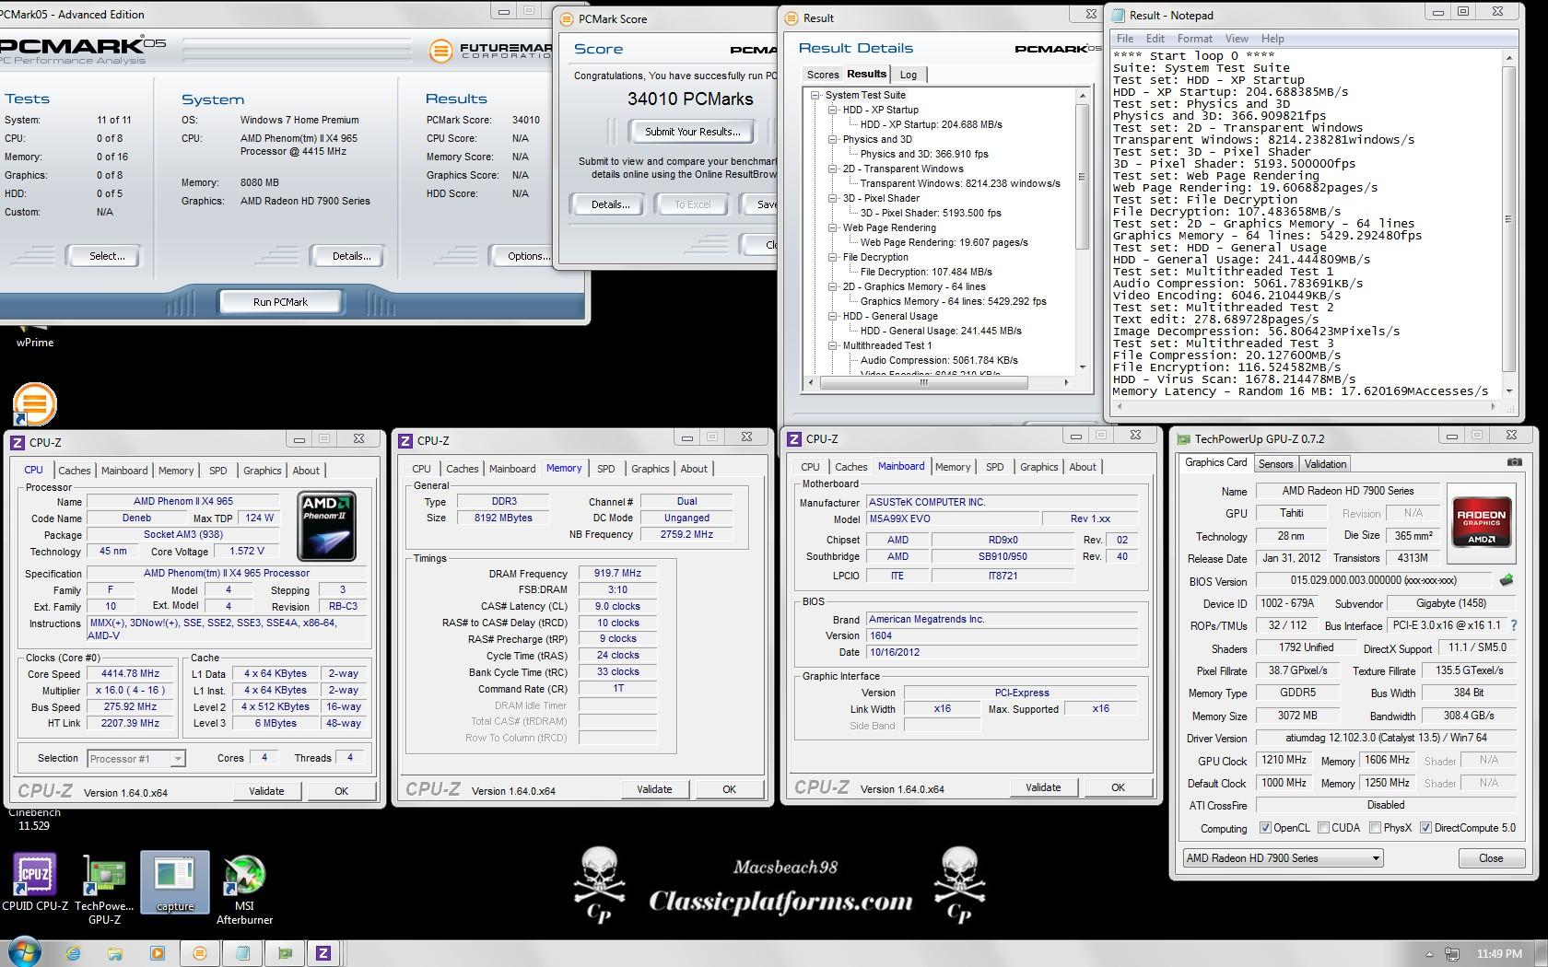1548x967 pixels.
Task: Toggle DirectCompute 5.0 checkbox in GPU-Z
Action: click(1425, 827)
